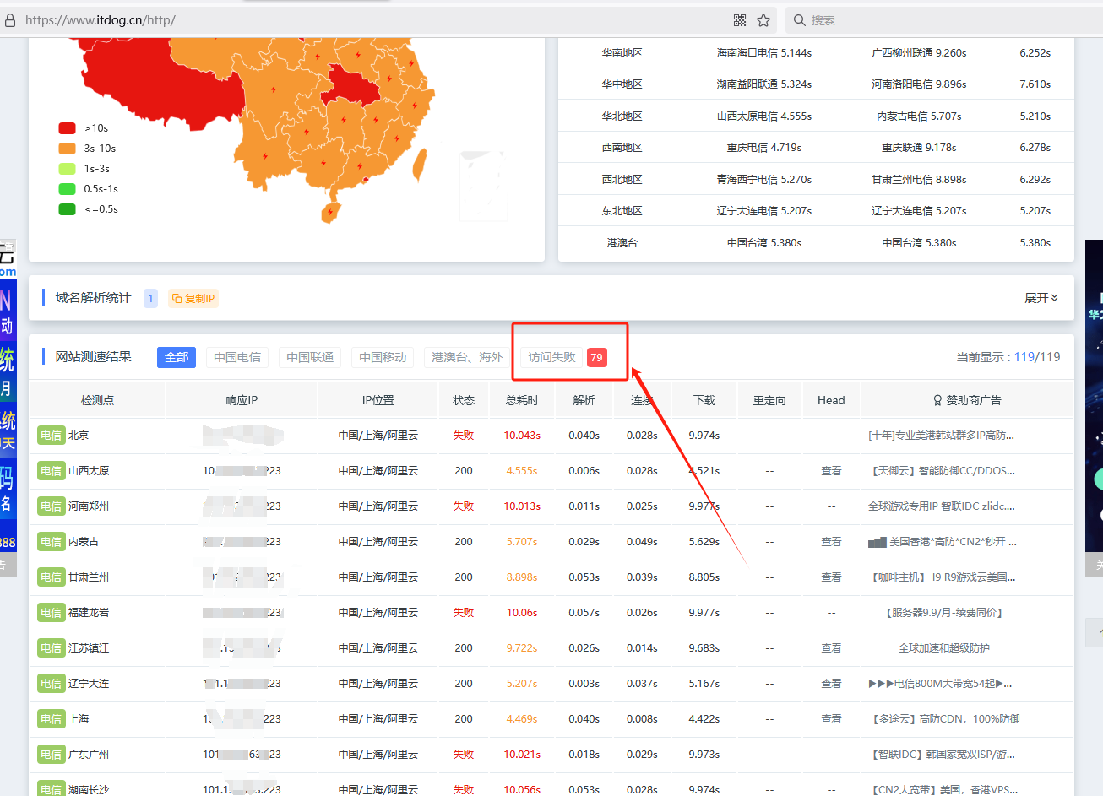Click the lock icon beside the URL

10,20
